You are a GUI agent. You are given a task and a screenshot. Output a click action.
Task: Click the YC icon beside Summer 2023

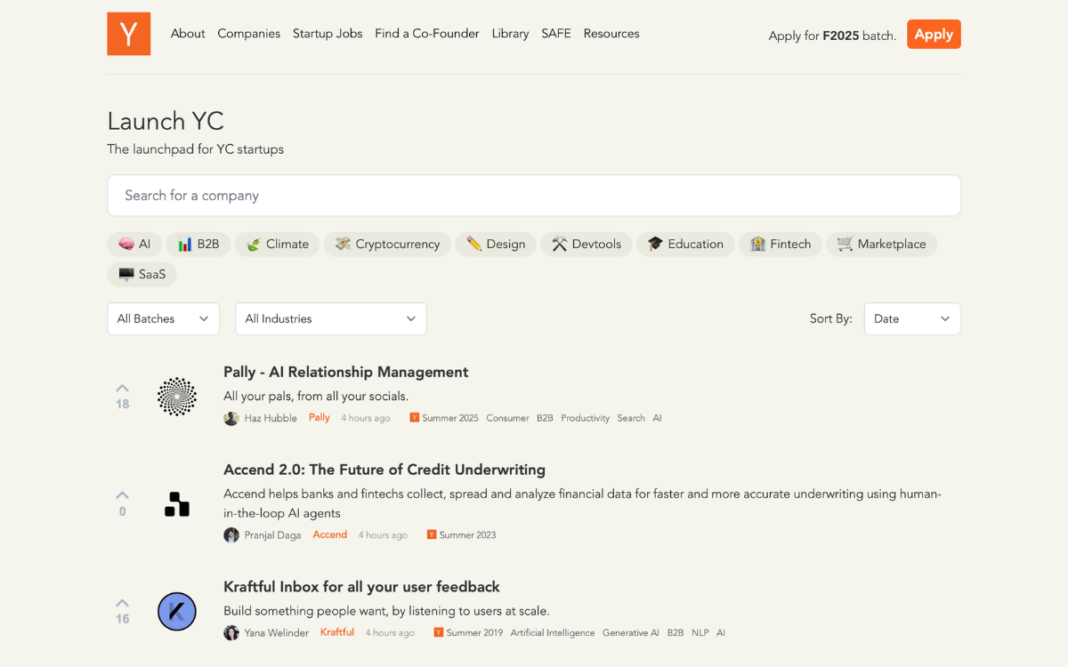(432, 535)
